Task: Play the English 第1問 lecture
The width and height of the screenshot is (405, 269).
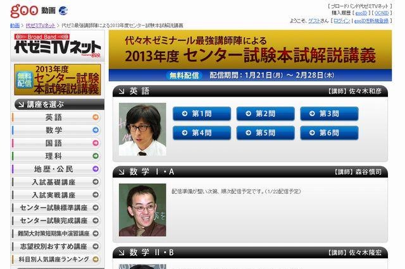Action: [x=202, y=114]
